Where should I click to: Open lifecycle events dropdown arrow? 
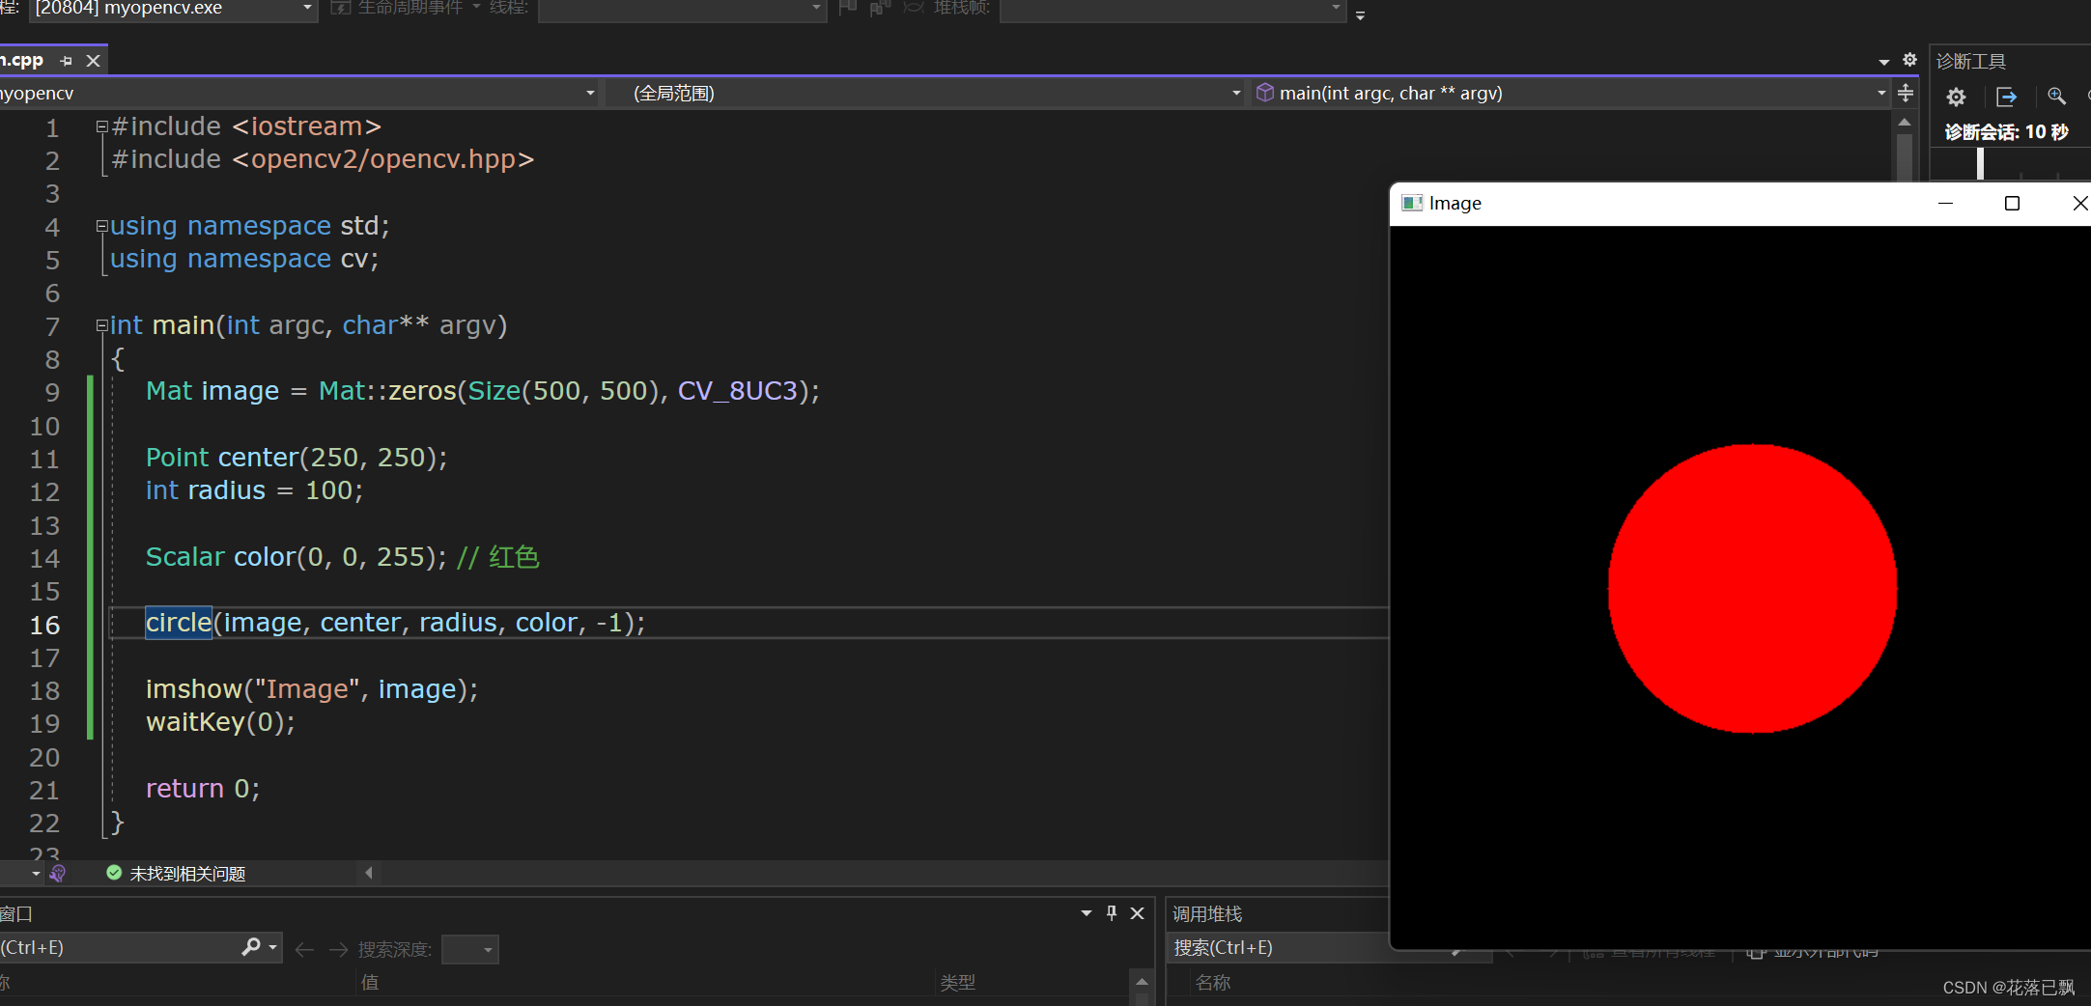coord(476,7)
